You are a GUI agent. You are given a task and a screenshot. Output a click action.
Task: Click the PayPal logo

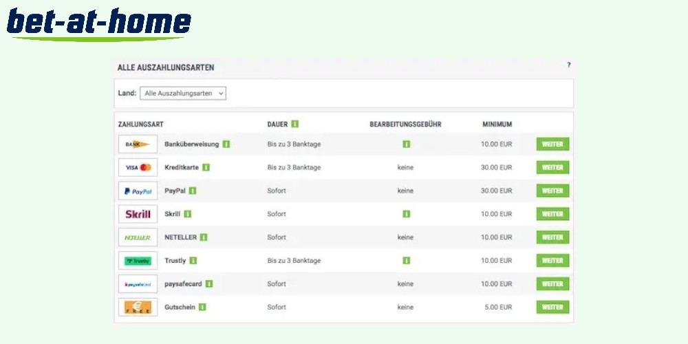138,191
